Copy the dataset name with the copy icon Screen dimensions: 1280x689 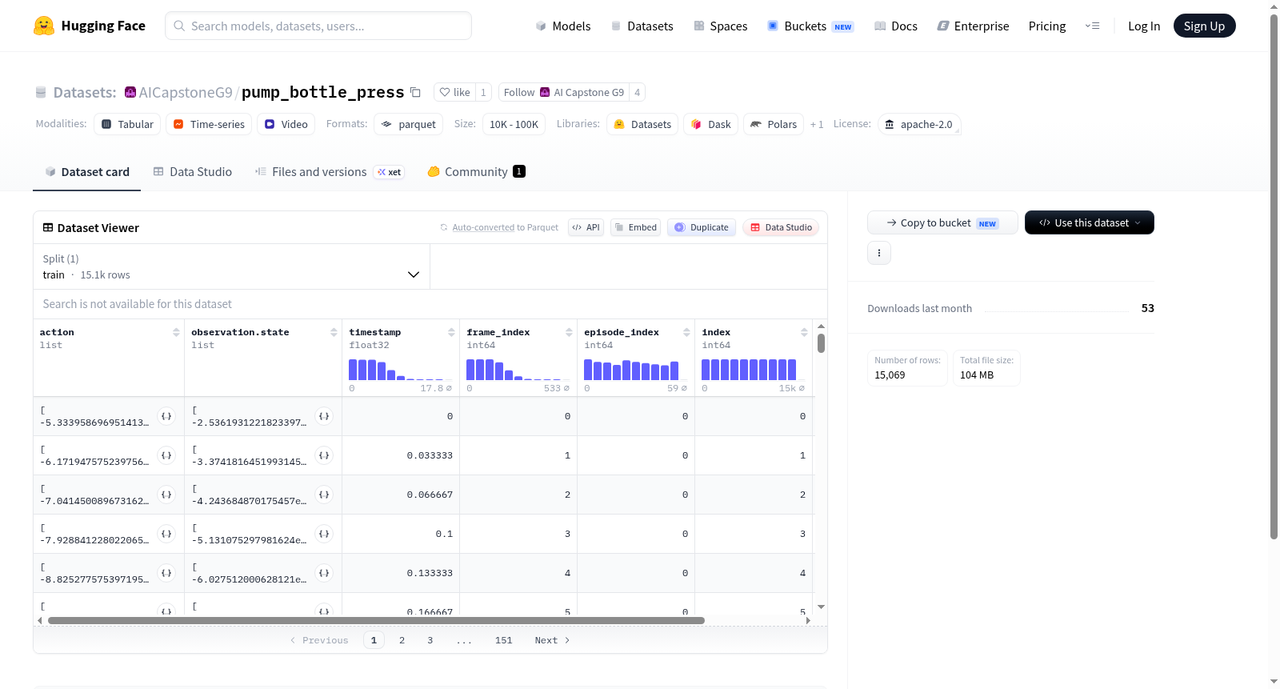pyautogui.click(x=415, y=92)
